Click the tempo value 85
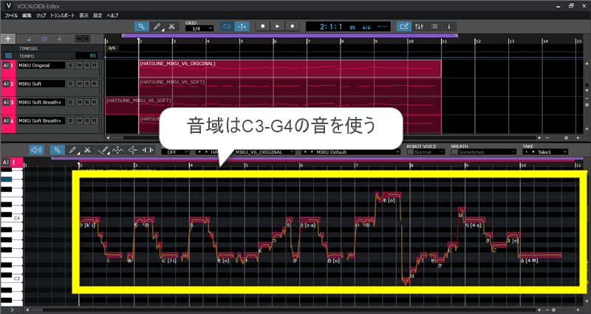 click(x=86, y=56)
